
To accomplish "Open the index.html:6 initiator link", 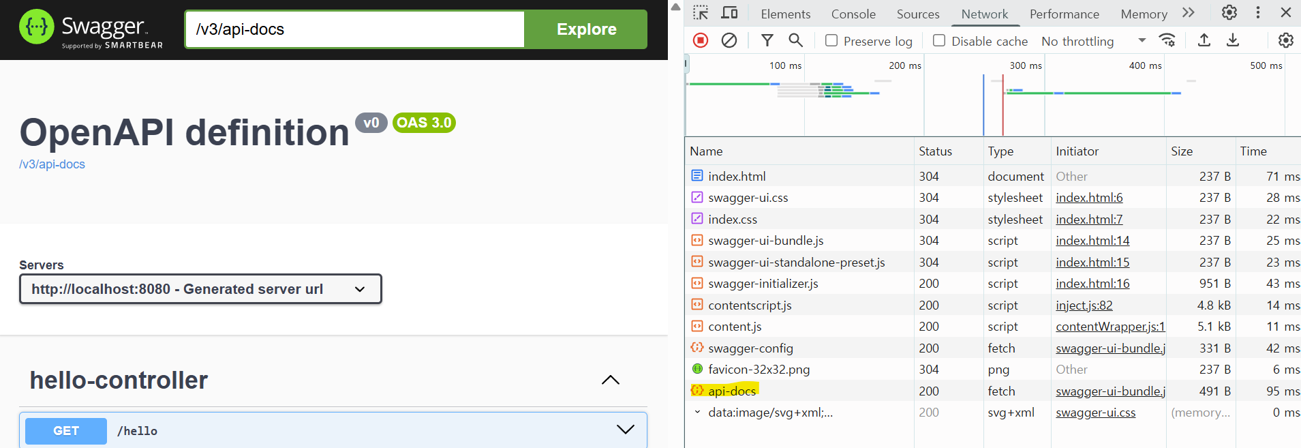I will pos(1089,198).
